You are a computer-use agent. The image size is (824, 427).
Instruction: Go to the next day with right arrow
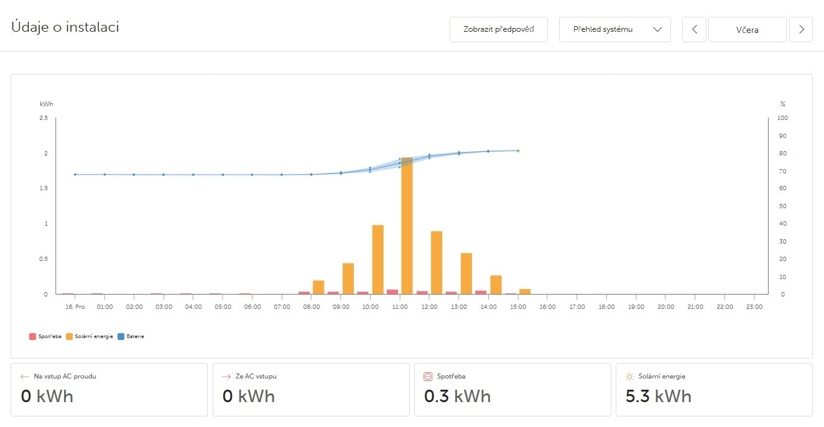pos(801,29)
